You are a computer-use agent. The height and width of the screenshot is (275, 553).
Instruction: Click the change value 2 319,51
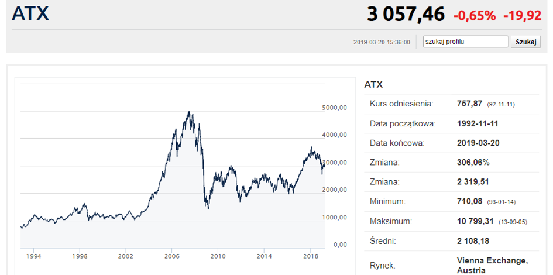pos(473,183)
